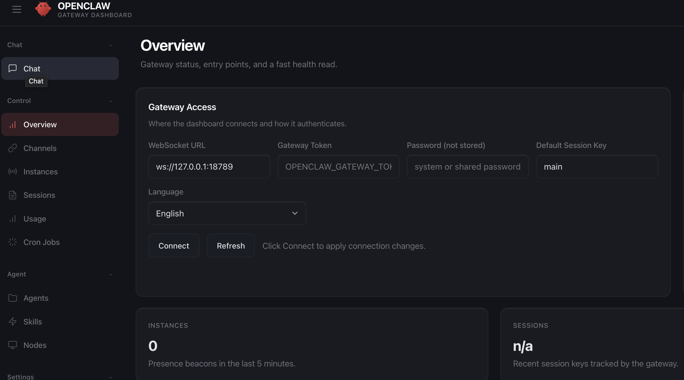Image resolution: width=684 pixels, height=380 pixels.
Task: Click the Sessions document icon
Action: [13, 195]
